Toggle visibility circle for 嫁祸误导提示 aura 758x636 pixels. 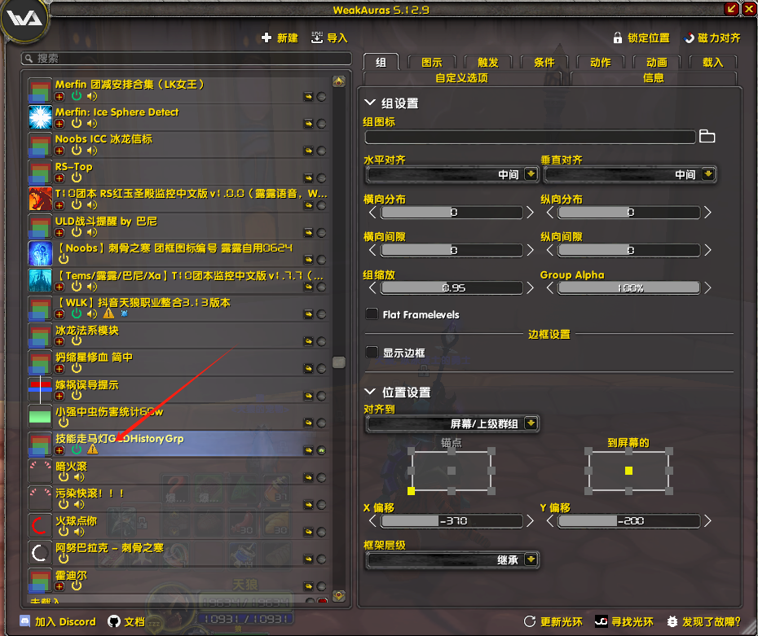point(322,395)
